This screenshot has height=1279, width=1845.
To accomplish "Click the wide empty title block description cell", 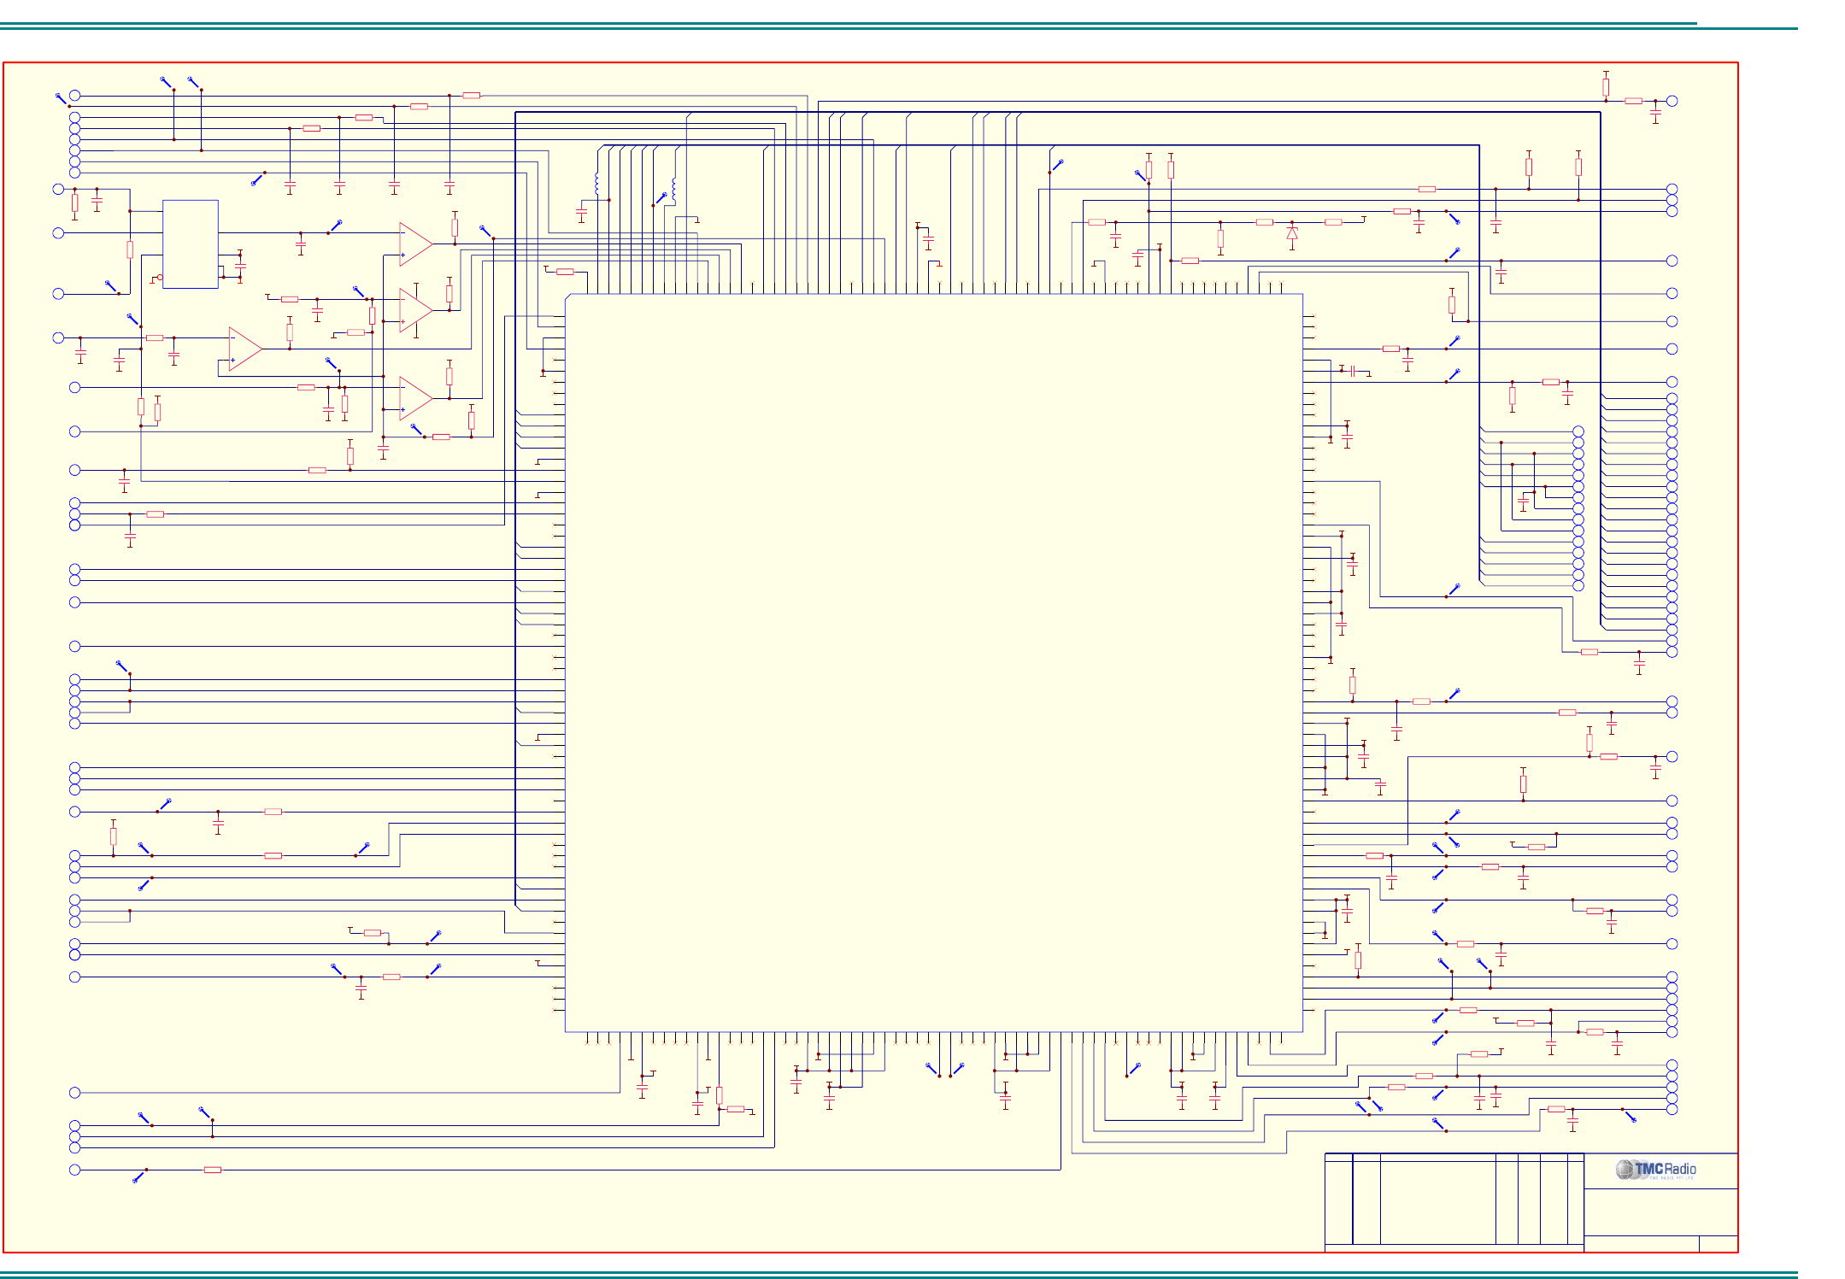I will pos(1437,1203).
